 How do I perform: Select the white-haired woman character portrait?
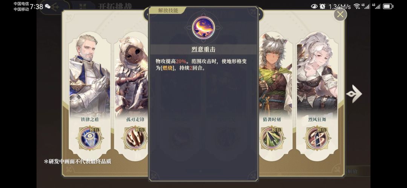pos(317,76)
